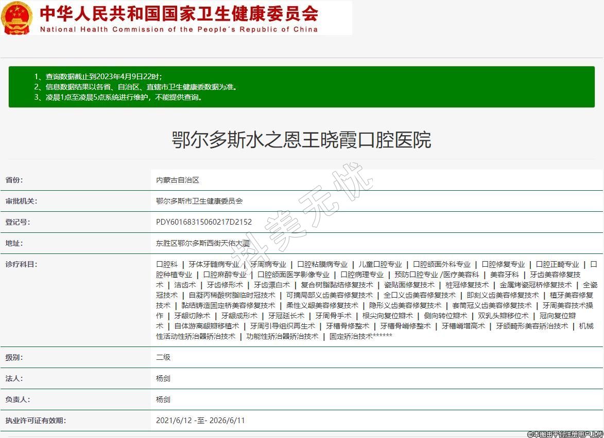Click the 登记号 row label
Image resolution: width=604 pixels, height=438 pixels.
pyautogui.click(x=18, y=222)
